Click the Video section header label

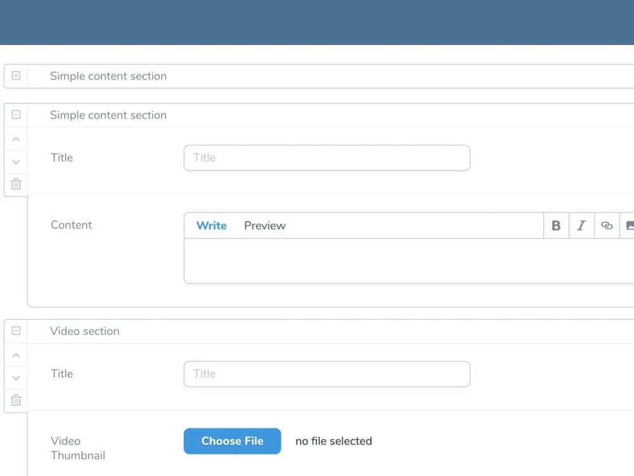84,331
